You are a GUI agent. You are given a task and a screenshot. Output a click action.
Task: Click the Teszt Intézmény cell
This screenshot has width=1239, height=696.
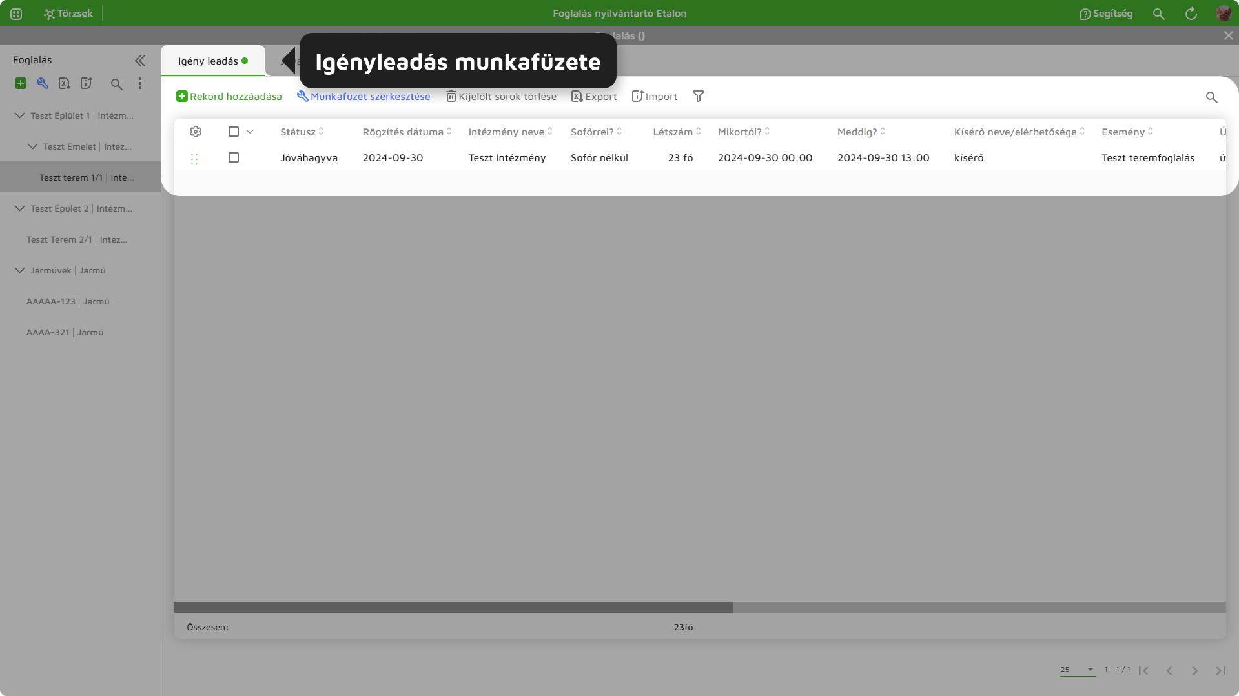click(507, 158)
